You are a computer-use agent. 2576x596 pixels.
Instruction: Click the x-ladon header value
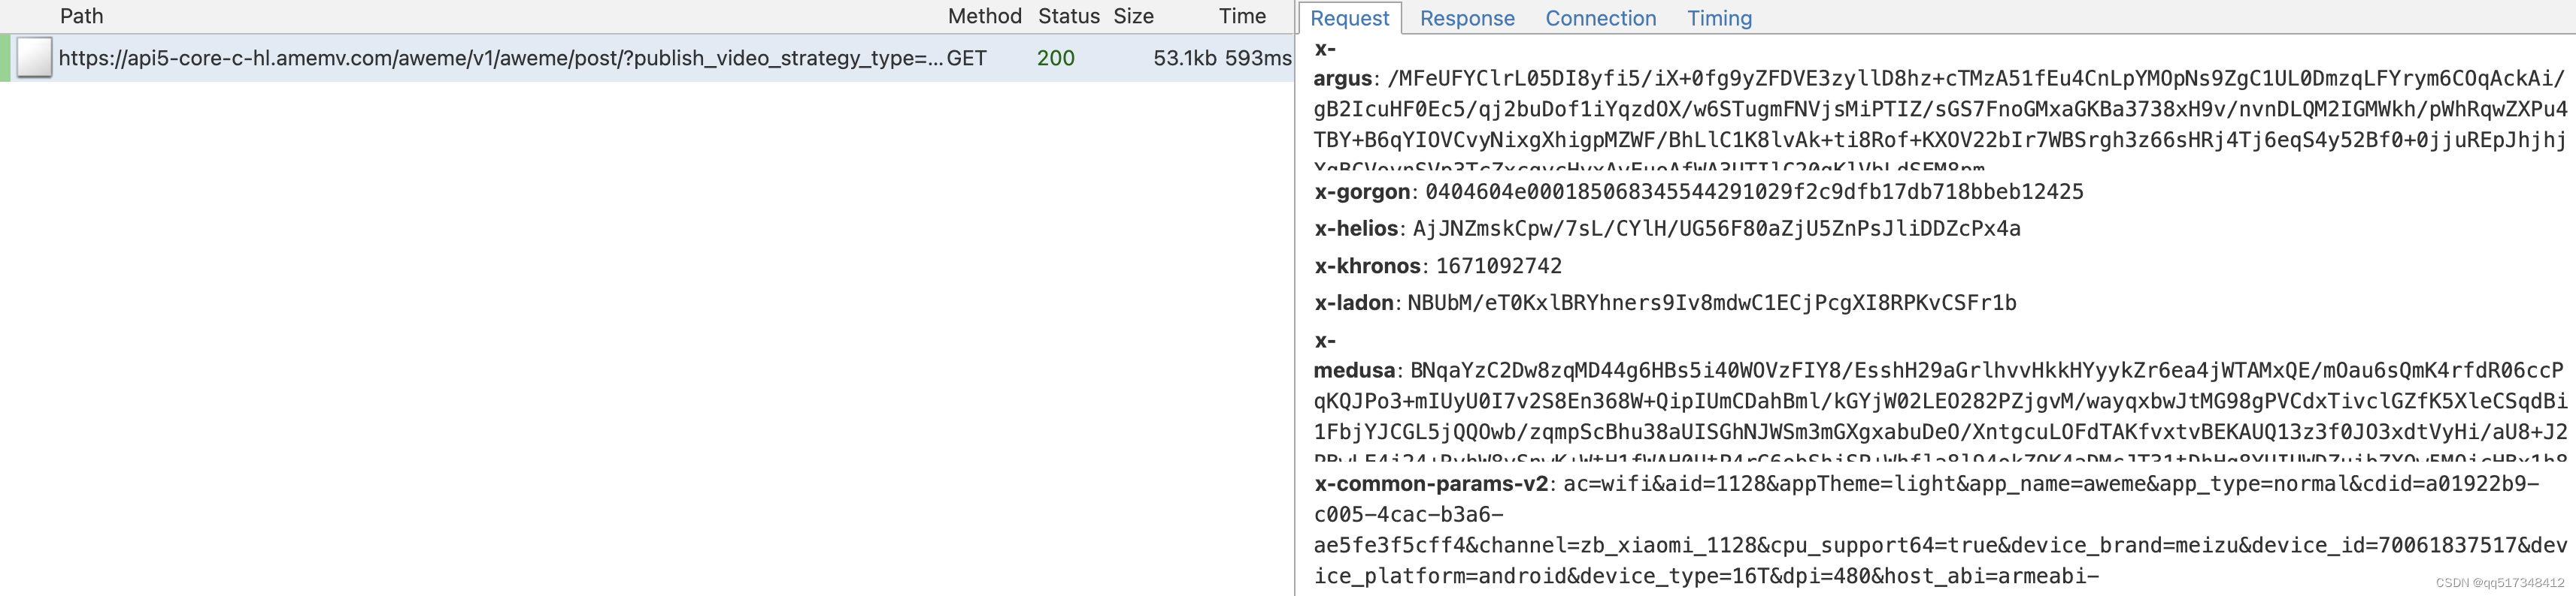(x=1711, y=303)
